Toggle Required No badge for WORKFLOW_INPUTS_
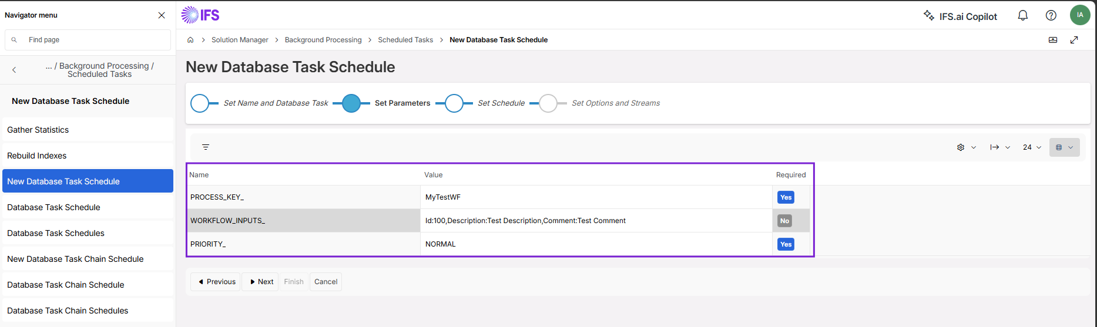The height and width of the screenshot is (327, 1097). tap(785, 221)
